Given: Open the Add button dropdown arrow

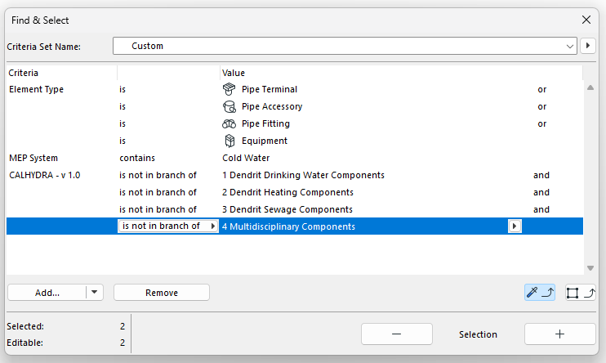Looking at the screenshot, I should click(x=95, y=293).
